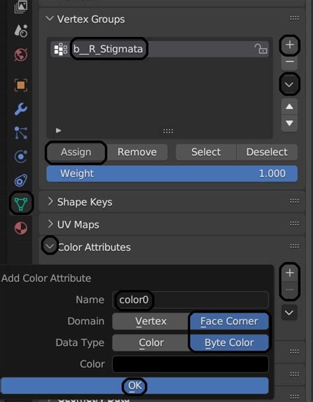
Task: Open the Particles properties tab
Action: pos(20,133)
